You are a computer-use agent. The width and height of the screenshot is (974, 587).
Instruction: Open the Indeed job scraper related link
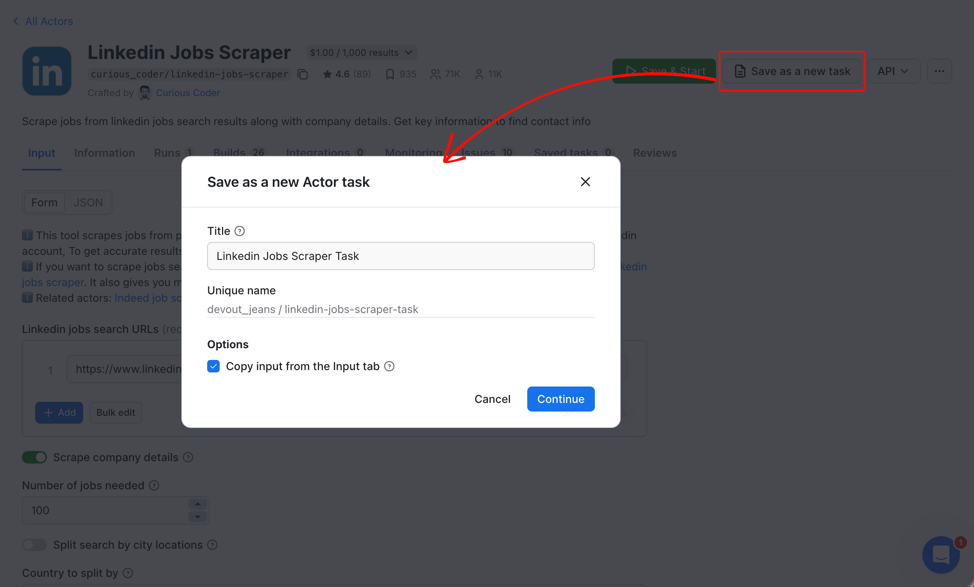pos(148,298)
